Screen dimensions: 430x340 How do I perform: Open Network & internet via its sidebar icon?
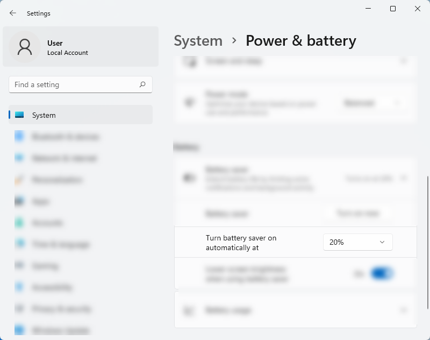click(x=19, y=158)
